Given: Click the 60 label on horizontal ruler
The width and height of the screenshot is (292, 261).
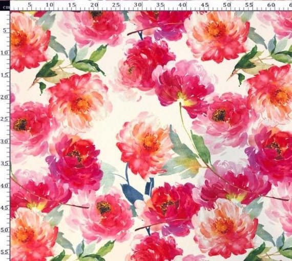Looking at the screenshot, I should pyautogui.click(x=271, y=5).
